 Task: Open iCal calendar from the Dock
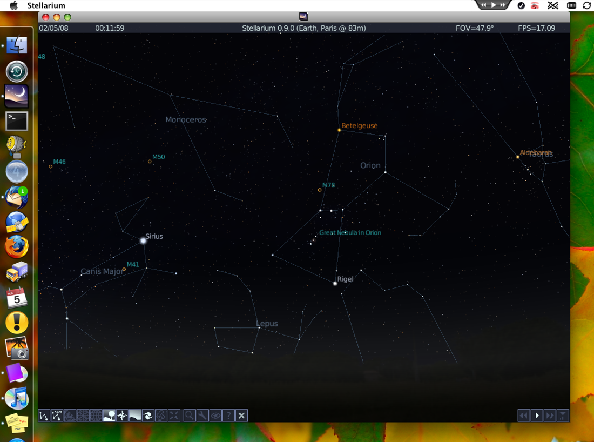pos(17,297)
